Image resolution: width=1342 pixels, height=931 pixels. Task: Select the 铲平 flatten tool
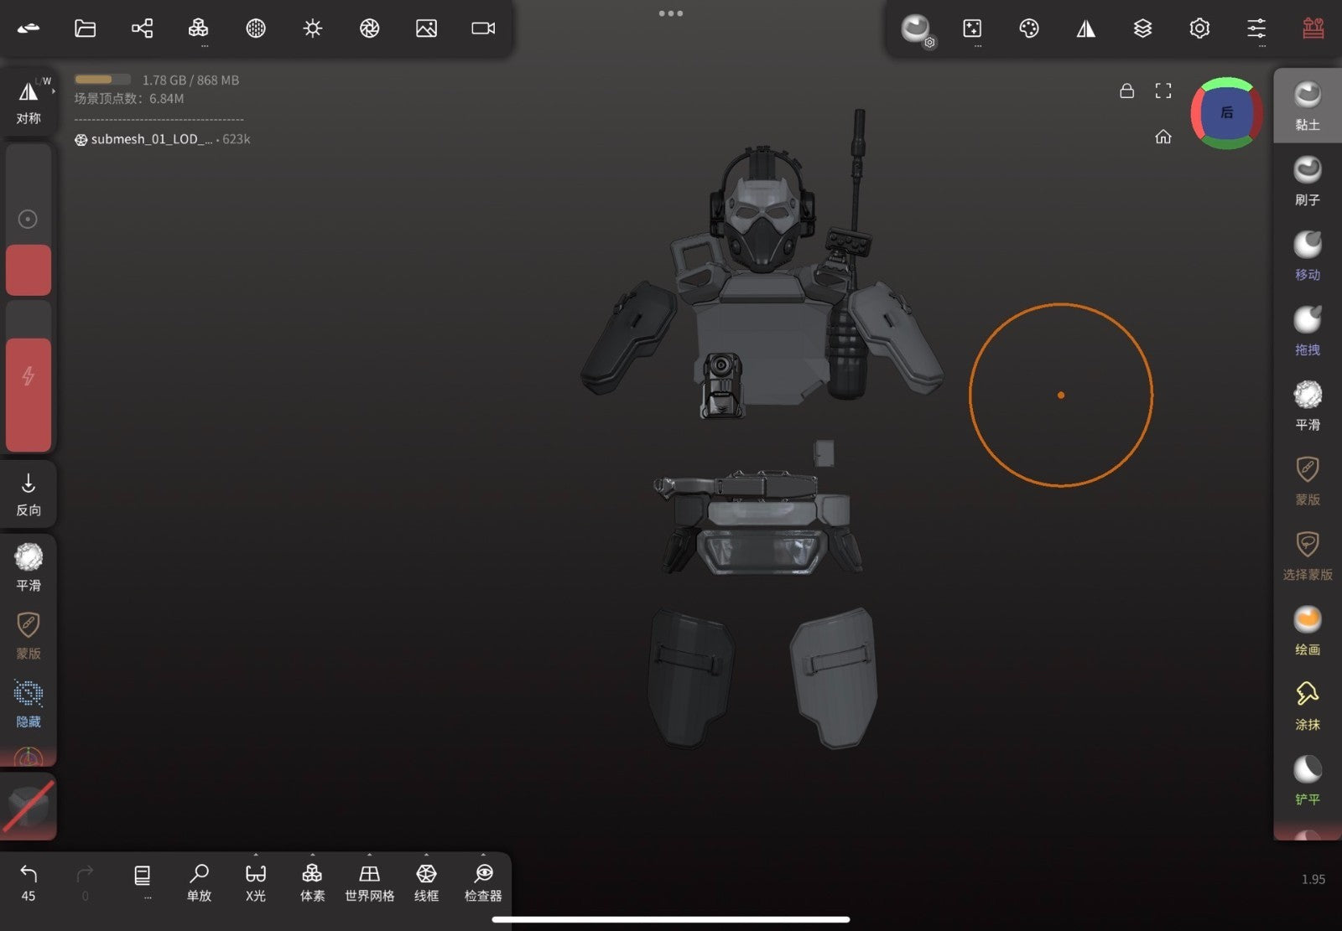point(1307,780)
